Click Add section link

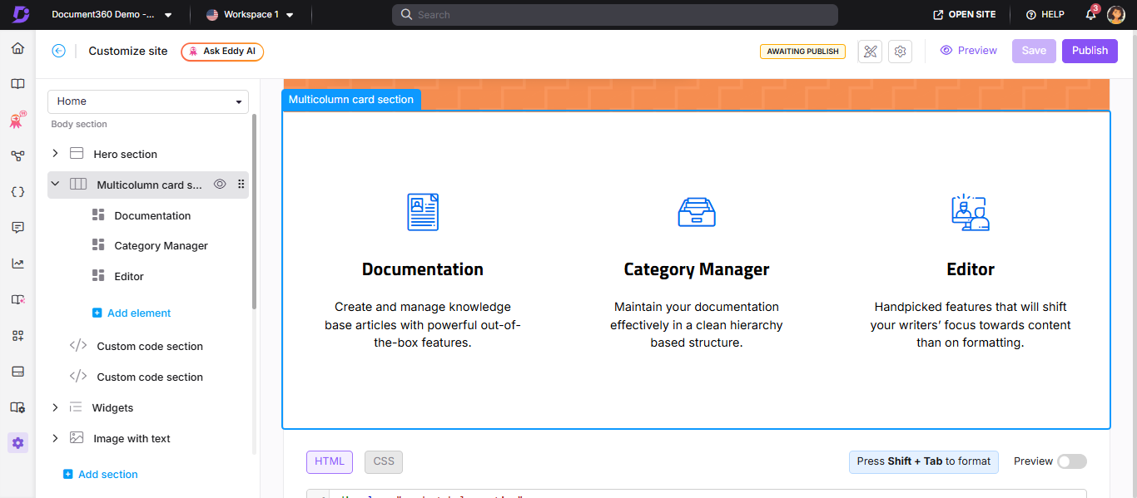101,475
